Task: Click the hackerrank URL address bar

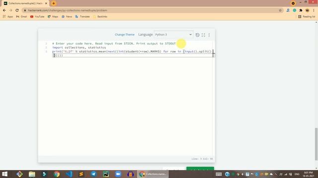Action: coord(150,10)
